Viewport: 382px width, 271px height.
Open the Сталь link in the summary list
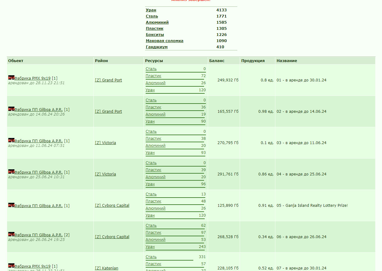152,16
